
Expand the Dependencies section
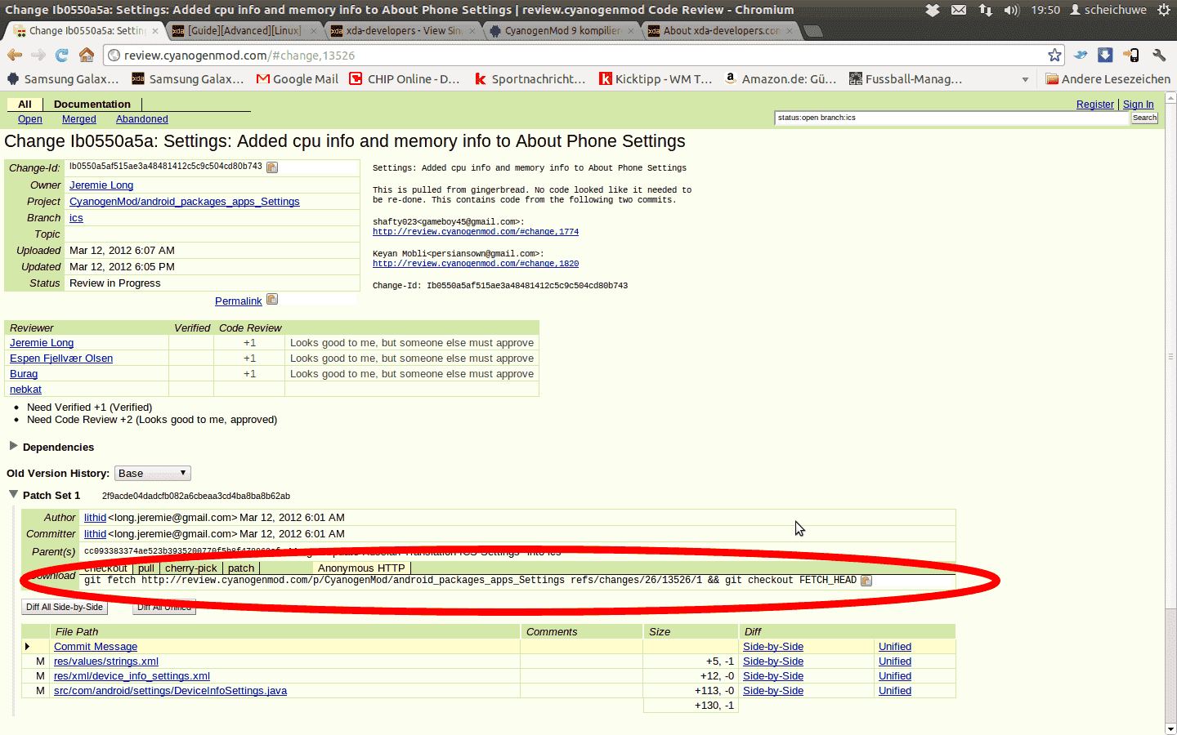[13, 446]
